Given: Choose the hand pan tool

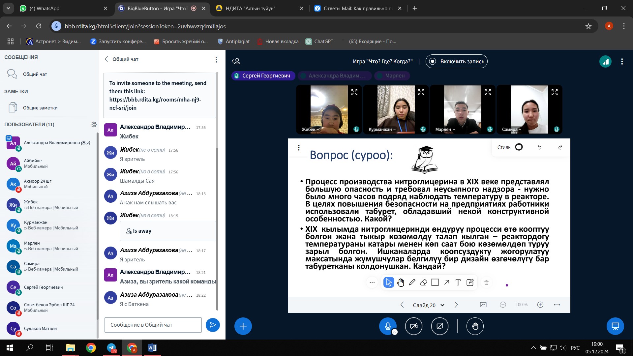Looking at the screenshot, I should pyautogui.click(x=401, y=282).
